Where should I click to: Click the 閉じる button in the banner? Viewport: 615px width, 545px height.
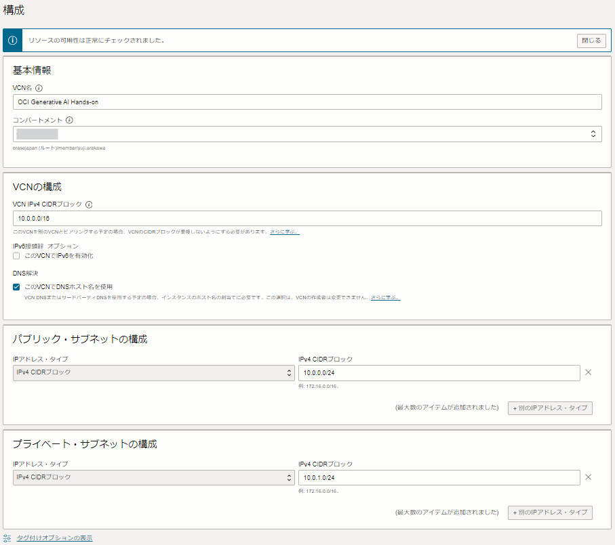(591, 41)
